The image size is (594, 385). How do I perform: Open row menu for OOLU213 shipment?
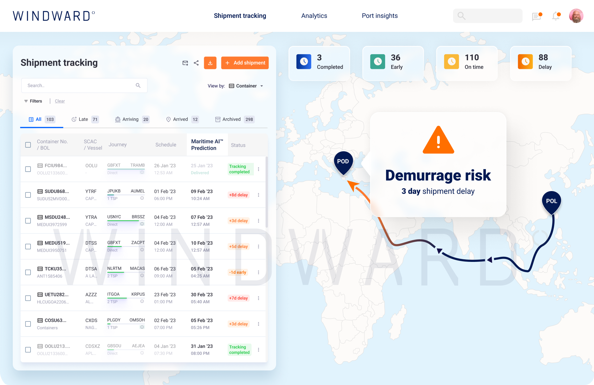click(259, 350)
